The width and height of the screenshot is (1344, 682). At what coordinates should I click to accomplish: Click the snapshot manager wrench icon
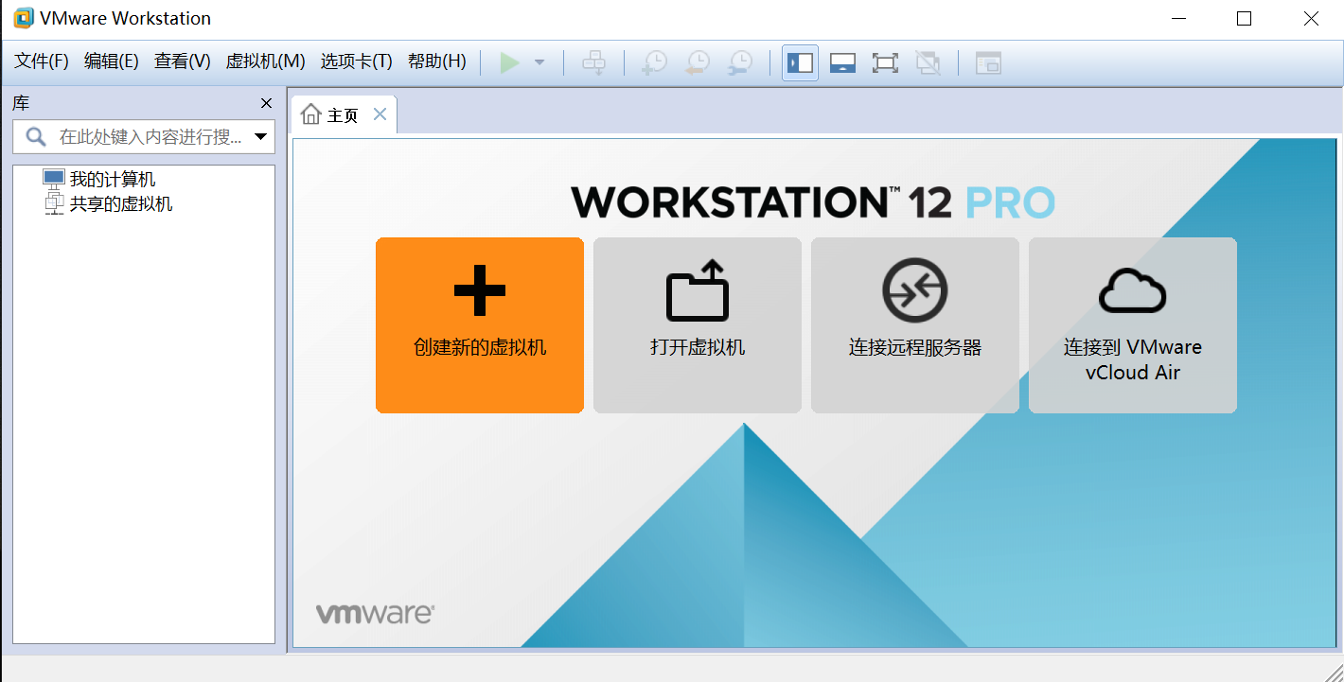point(739,63)
